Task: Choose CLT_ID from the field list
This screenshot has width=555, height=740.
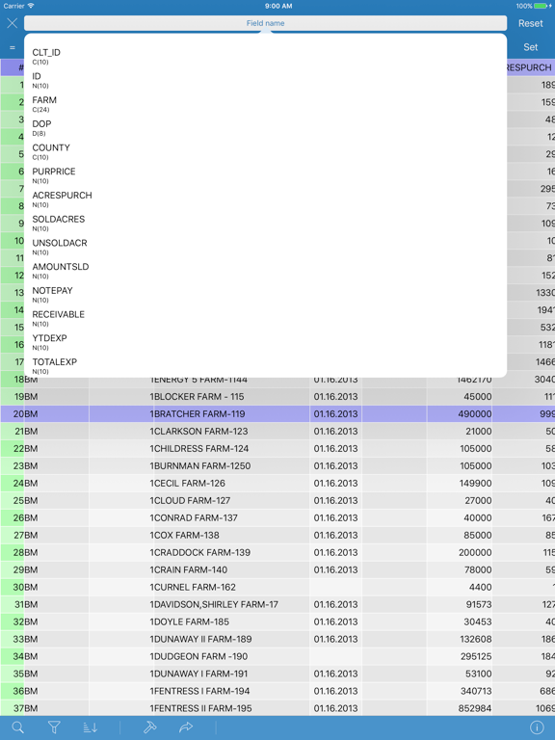Action: coord(265,56)
